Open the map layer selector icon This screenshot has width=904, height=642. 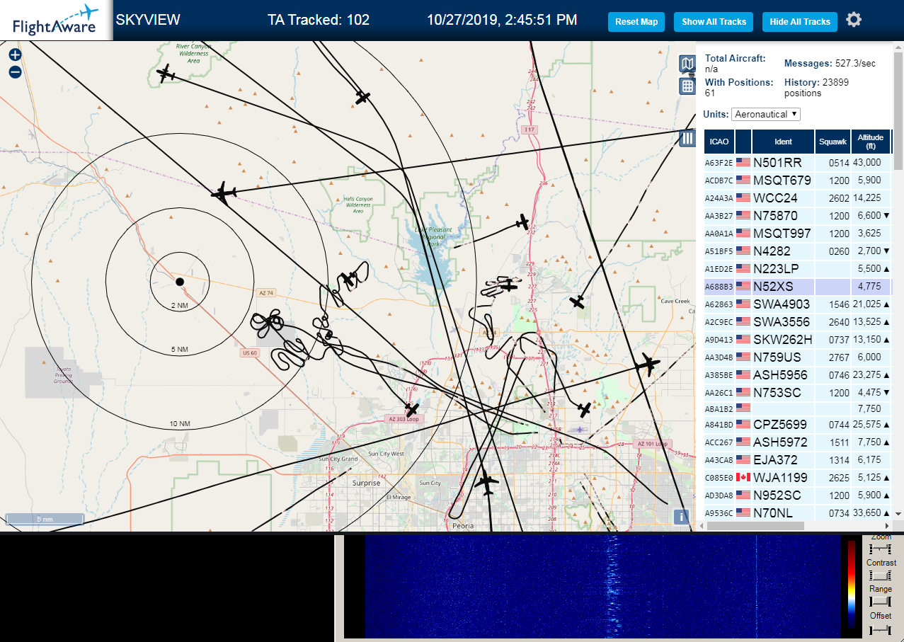687,64
